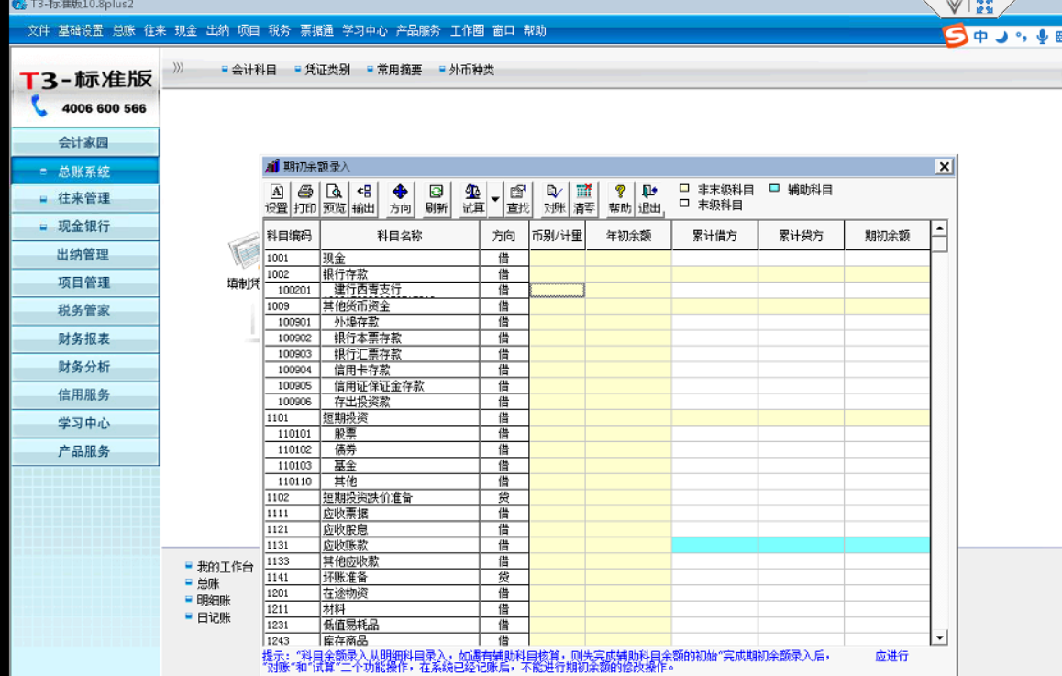The height and width of the screenshot is (676, 1062).
Task: Click the 日记账 link
Action: (214, 617)
